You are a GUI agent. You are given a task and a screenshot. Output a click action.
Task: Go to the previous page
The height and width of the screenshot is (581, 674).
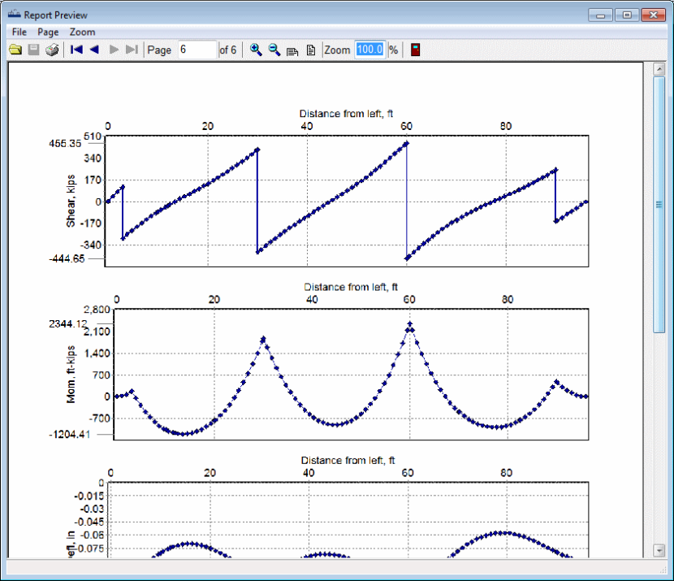click(x=94, y=50)
